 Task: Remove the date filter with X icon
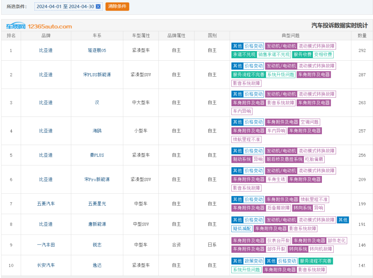(x=98, y=7)
